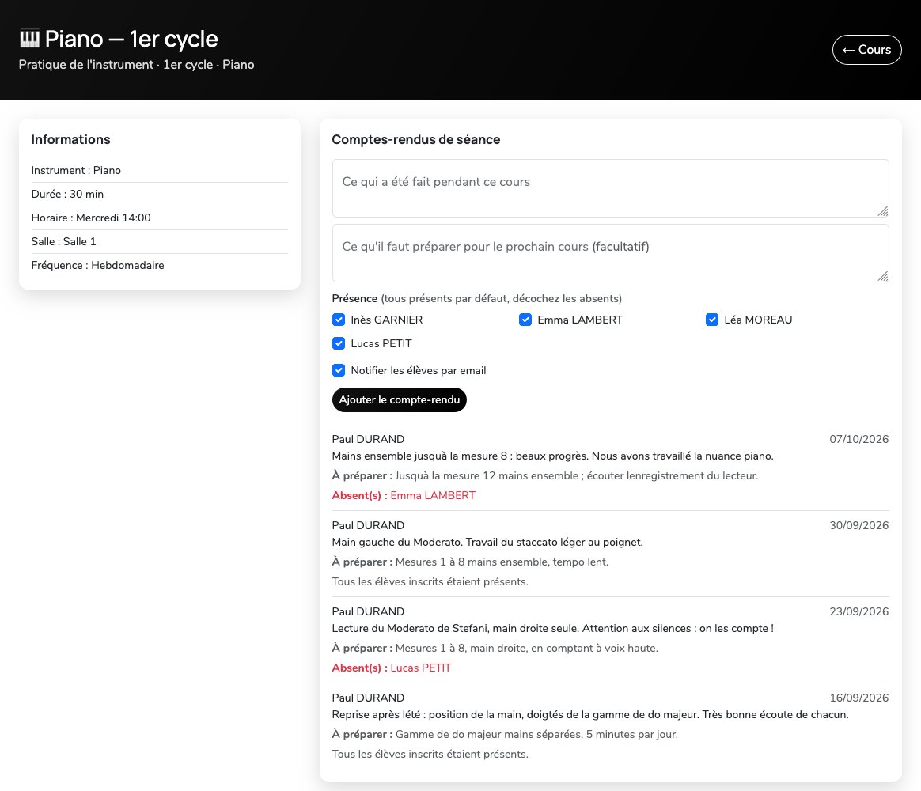
Task: Click the Léa MOREAU name label
Action: tap(758, 320)
